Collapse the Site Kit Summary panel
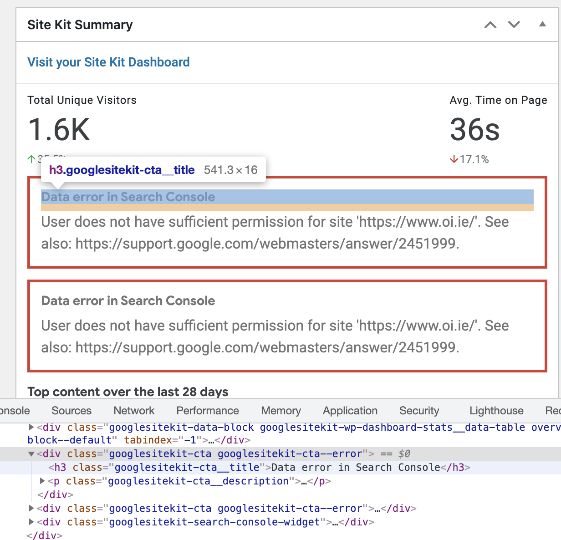 click(542, 25)
